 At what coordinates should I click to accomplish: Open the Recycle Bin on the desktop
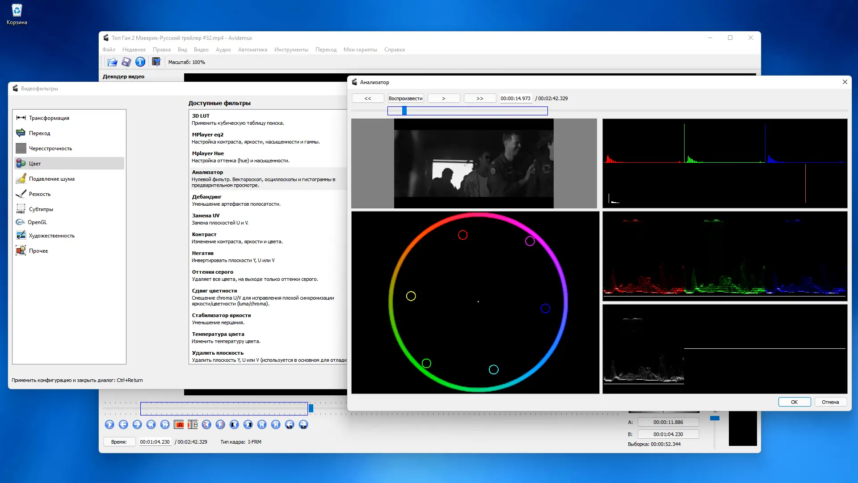17,11
